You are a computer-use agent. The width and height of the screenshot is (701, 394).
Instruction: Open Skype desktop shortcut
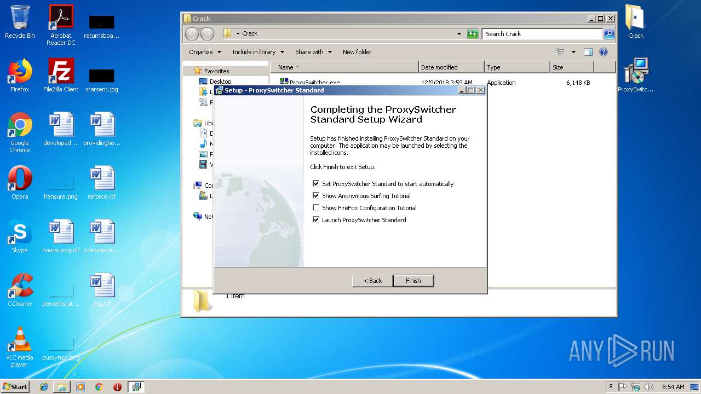[20, 236]
